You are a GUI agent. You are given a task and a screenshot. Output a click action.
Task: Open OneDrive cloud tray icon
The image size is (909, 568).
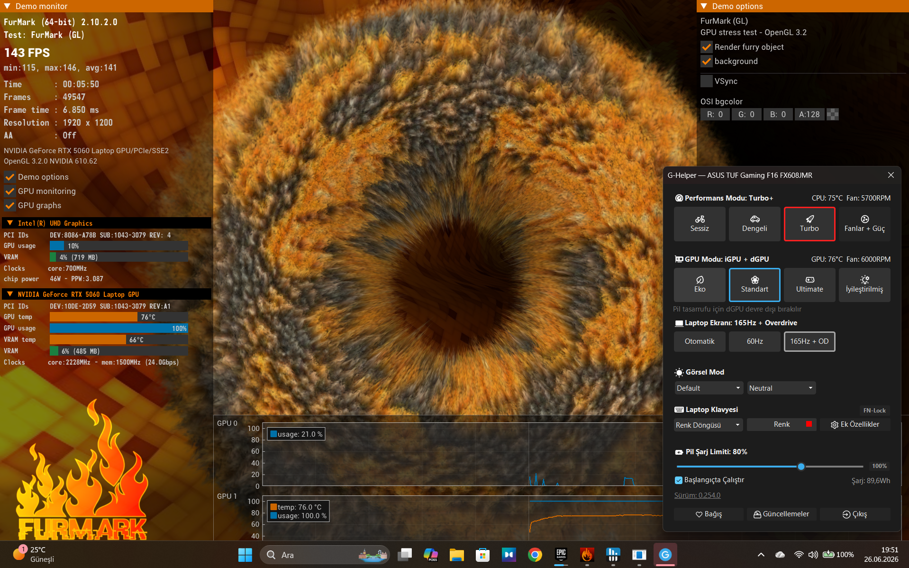(x=780, y=555)
